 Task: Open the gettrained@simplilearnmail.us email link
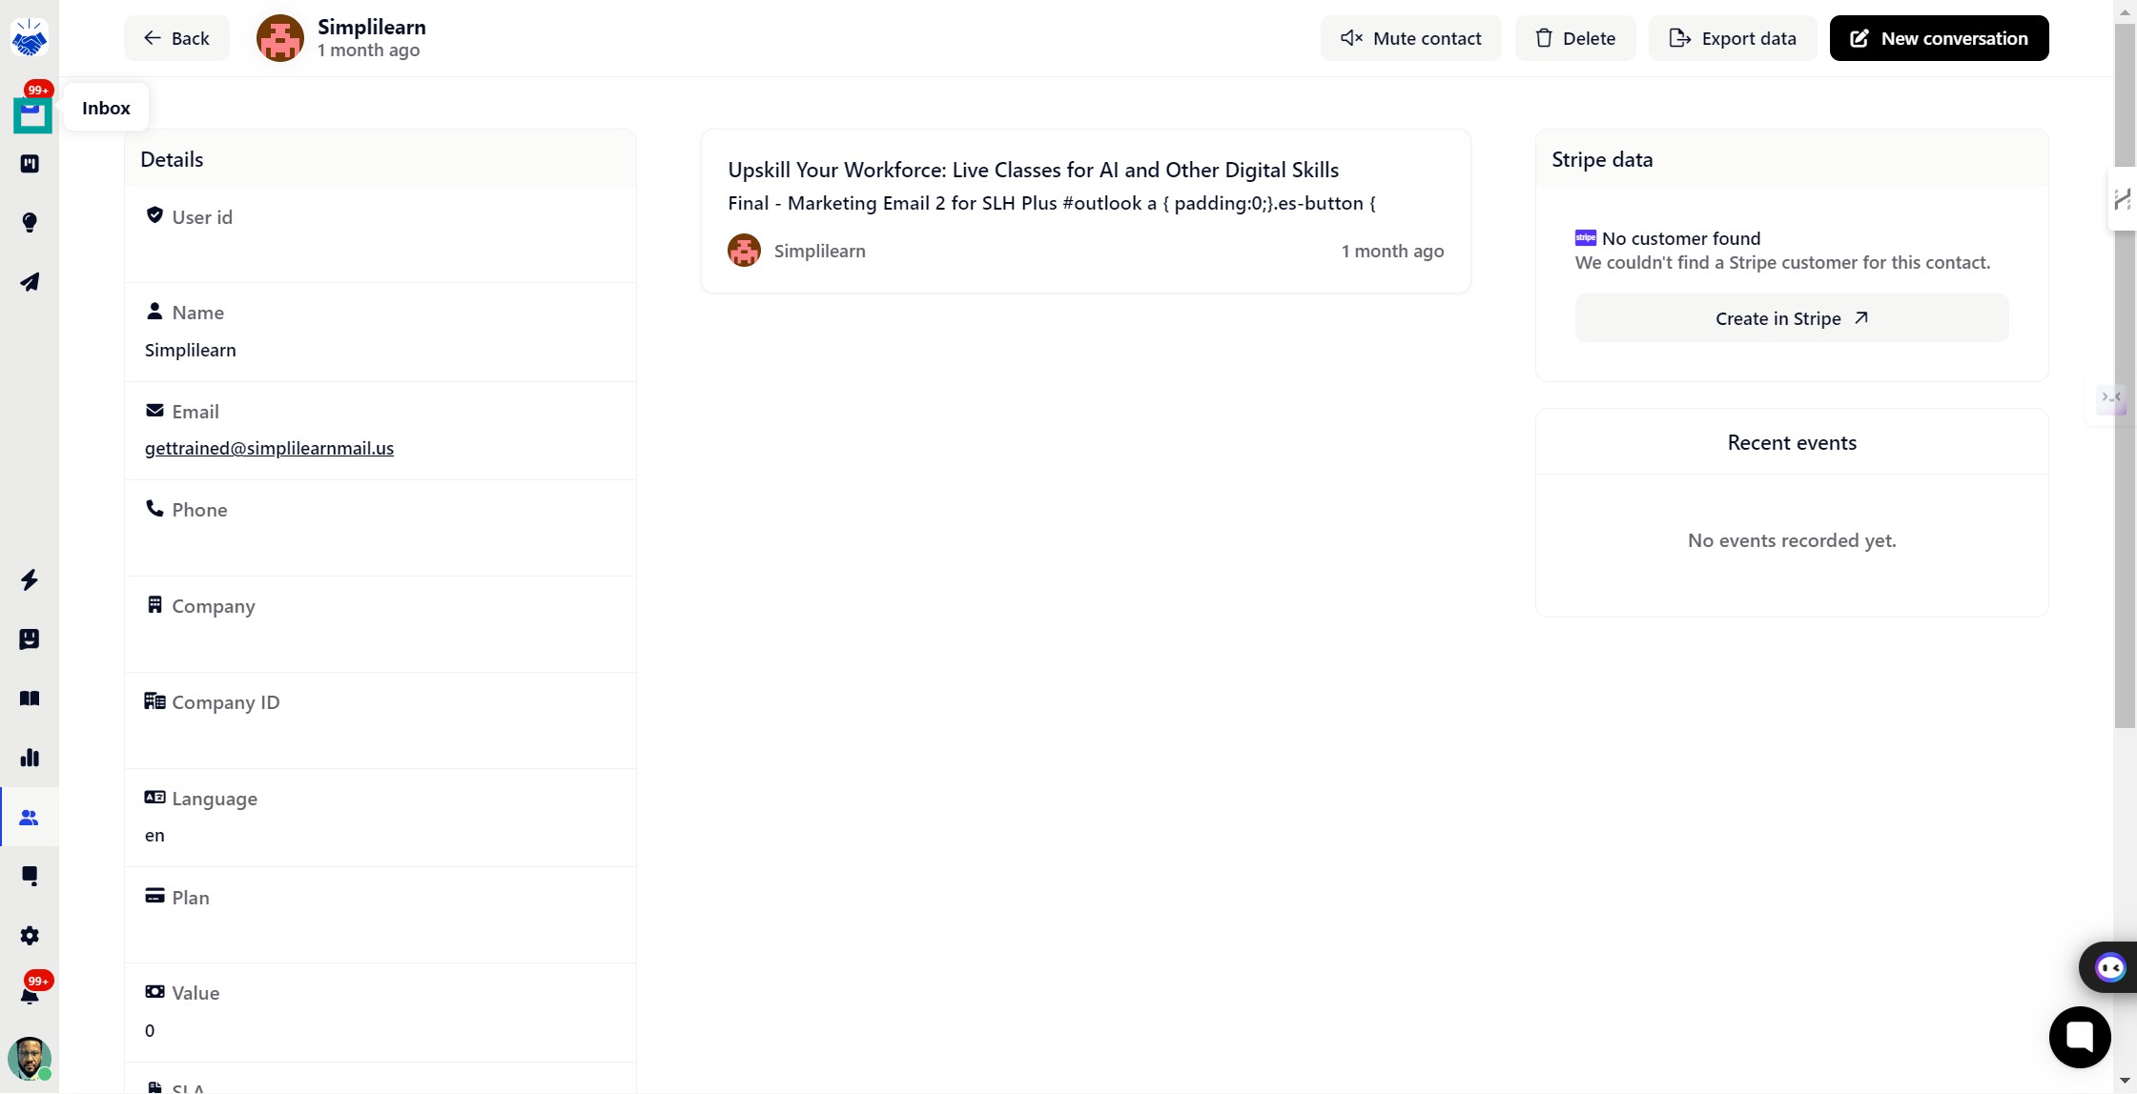coord(269,448)
